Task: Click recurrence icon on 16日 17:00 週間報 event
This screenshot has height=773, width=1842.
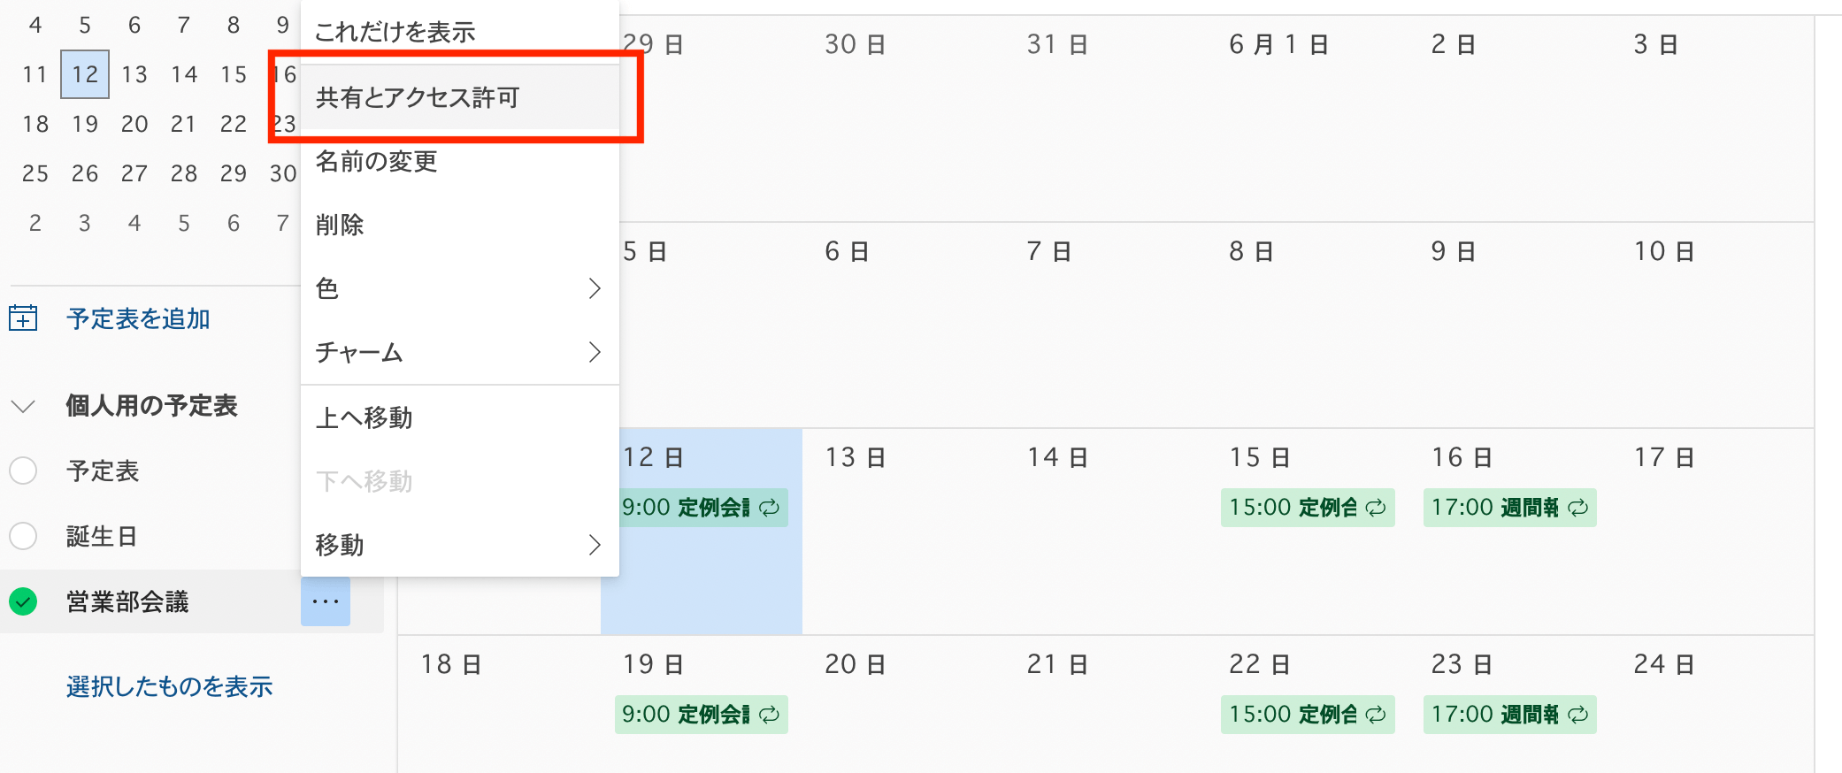Action: (1578, 508)
